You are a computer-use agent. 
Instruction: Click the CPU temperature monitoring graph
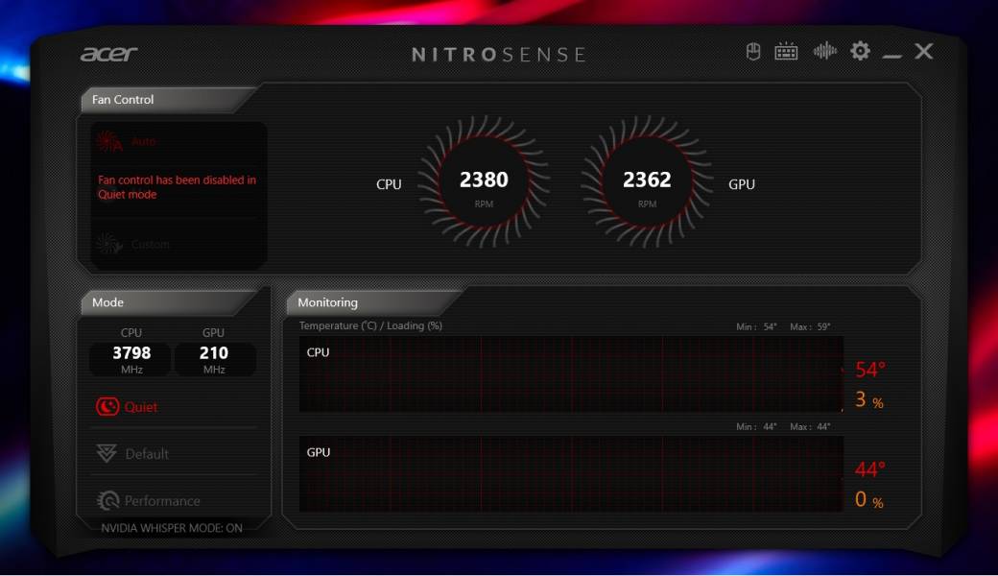[x=571, y=374]
